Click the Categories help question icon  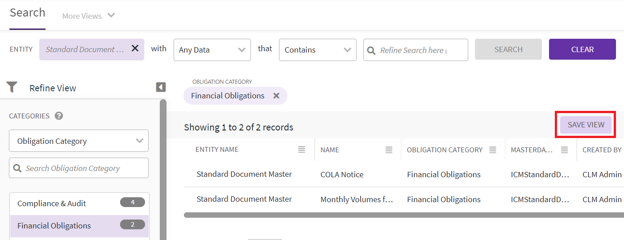click(59, 116)
